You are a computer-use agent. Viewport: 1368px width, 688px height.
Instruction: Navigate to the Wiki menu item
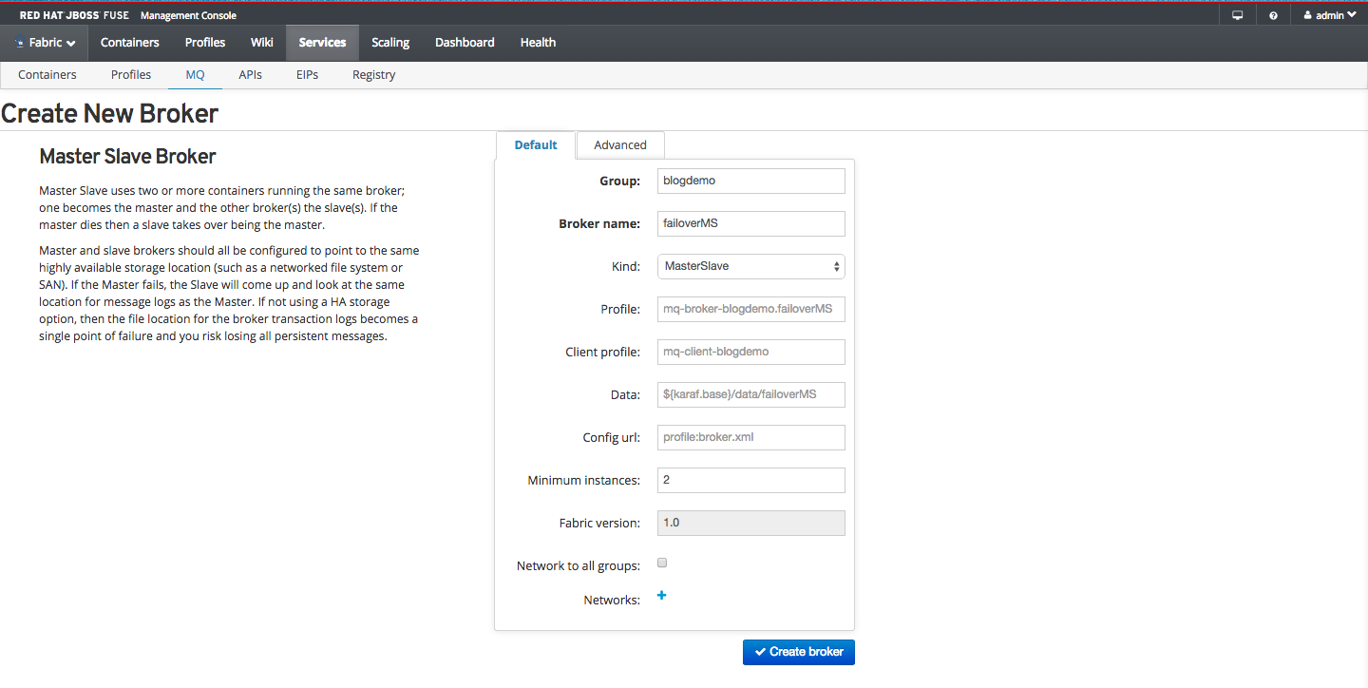262,42
